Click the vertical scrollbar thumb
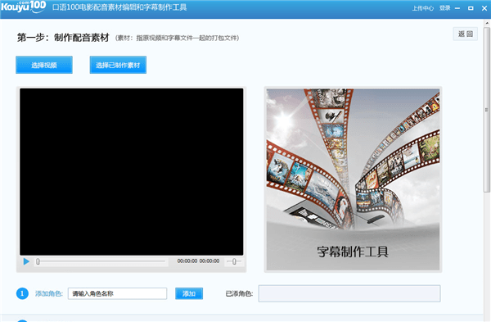Viewport: 491px width, 322px height. point(487,110)
